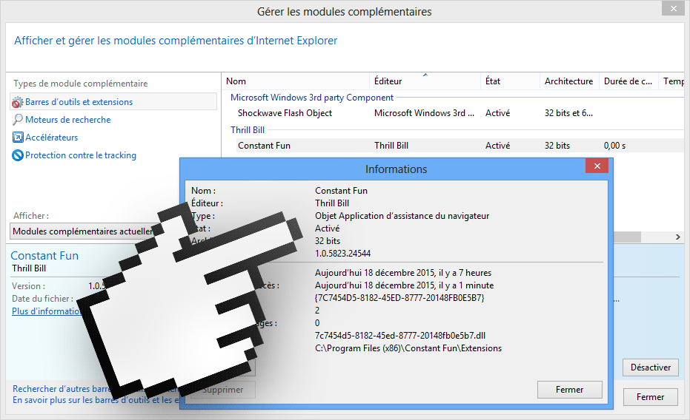This screenshot has height=420, width=690.
Task: Open the Plus d'informations link
Action: (x=46, y=311)
